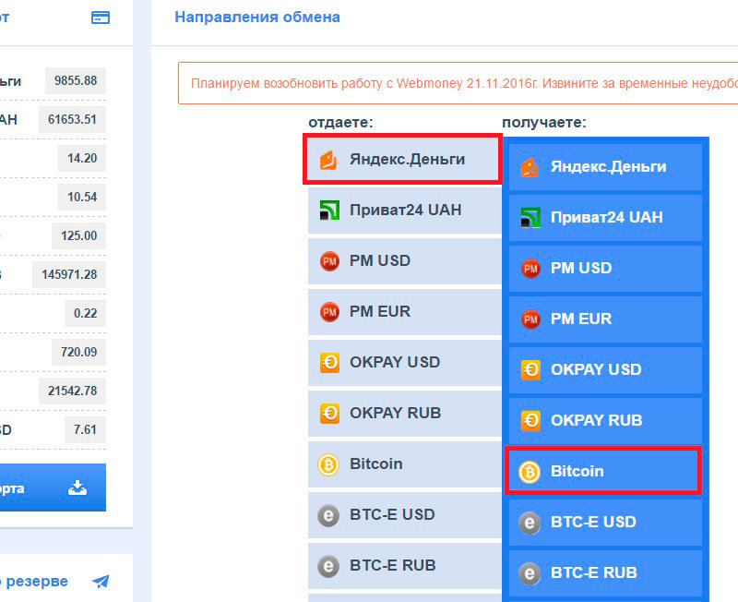The height and width of the screenshot is (602, 738).
Task: Select BTC-E RUB in the получаете column
Action: [606, 573]
